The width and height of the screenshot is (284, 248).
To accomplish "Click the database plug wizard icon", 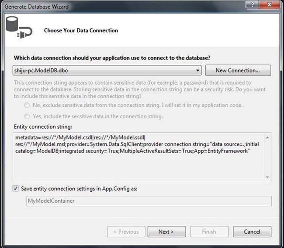I will [x=17, y=30].
